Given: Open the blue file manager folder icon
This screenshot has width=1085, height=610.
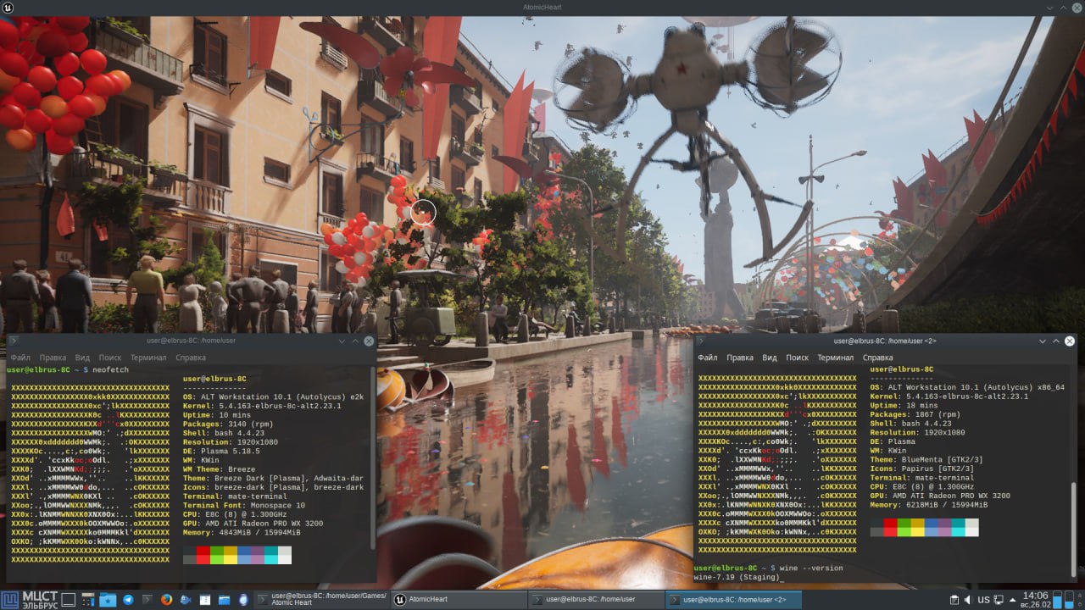Looking at the screenshot, I should [224, 600].
